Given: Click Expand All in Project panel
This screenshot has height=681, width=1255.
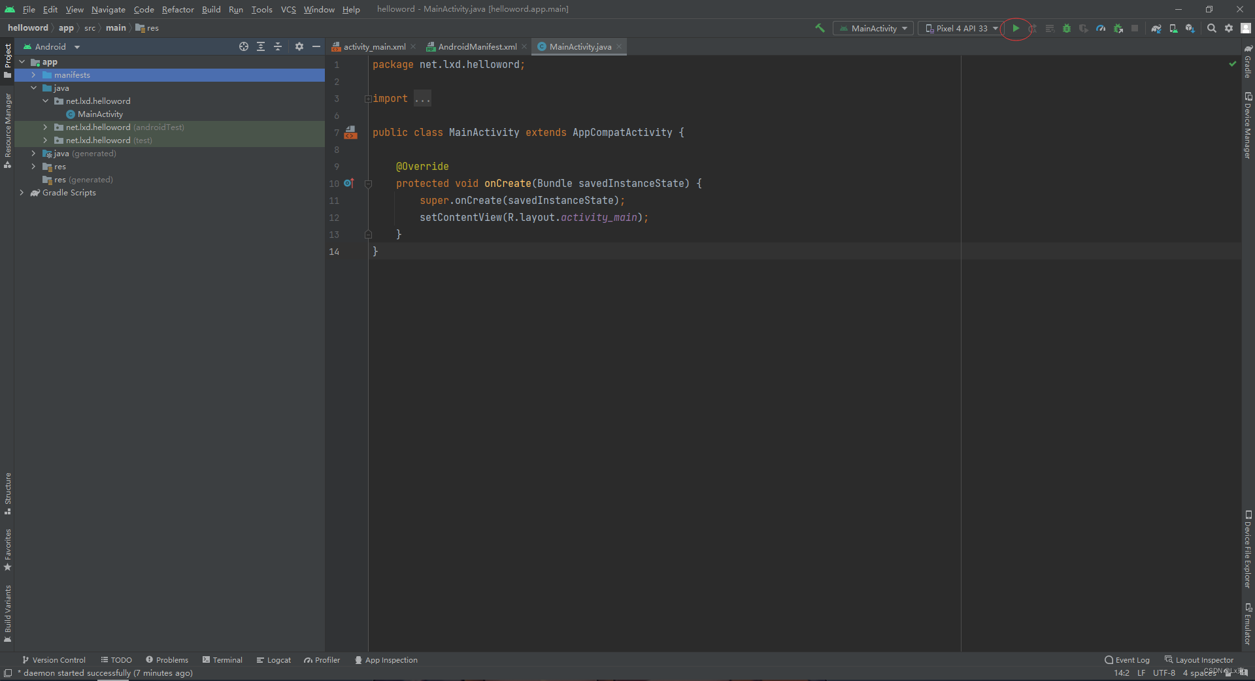Looking at the screenshot, I should (261, 46).
